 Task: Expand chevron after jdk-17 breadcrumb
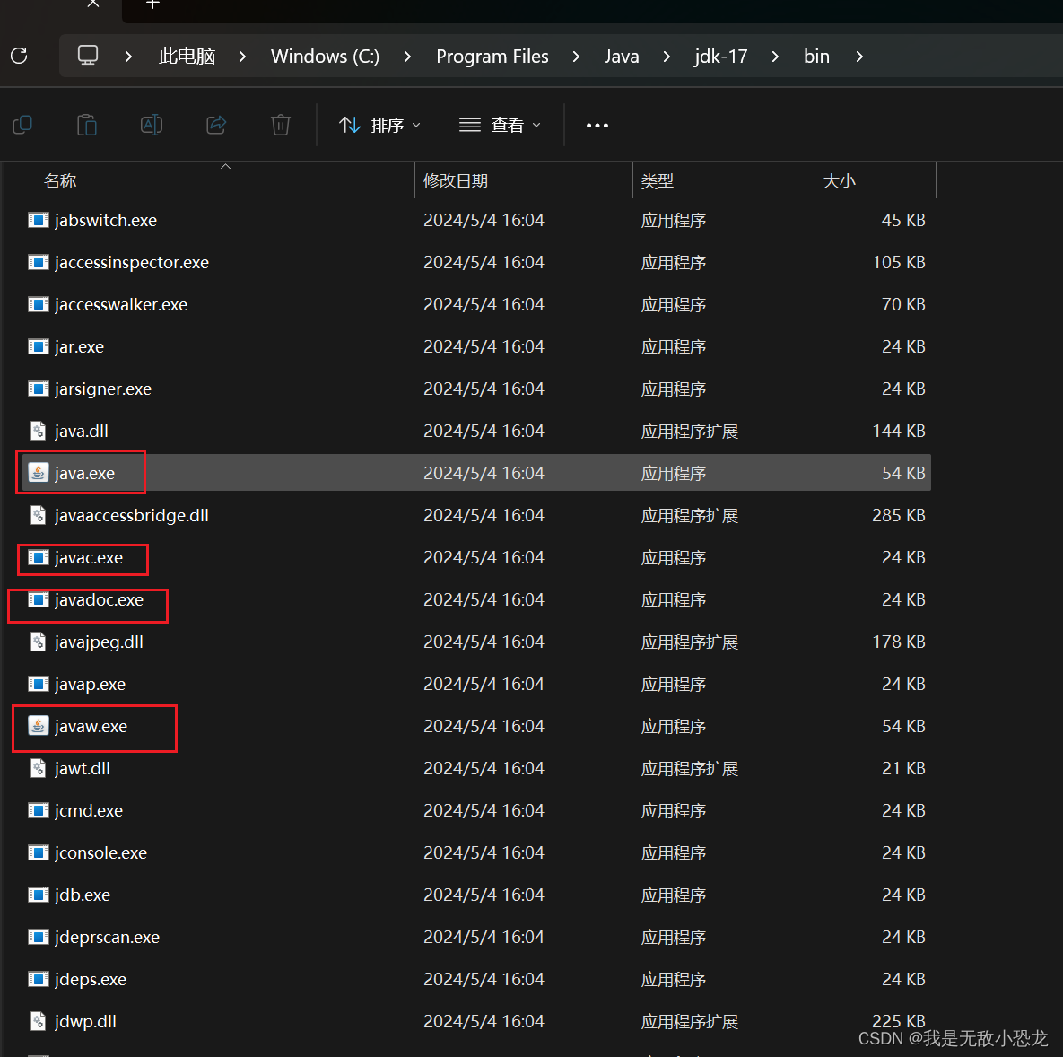coord(776,57)
